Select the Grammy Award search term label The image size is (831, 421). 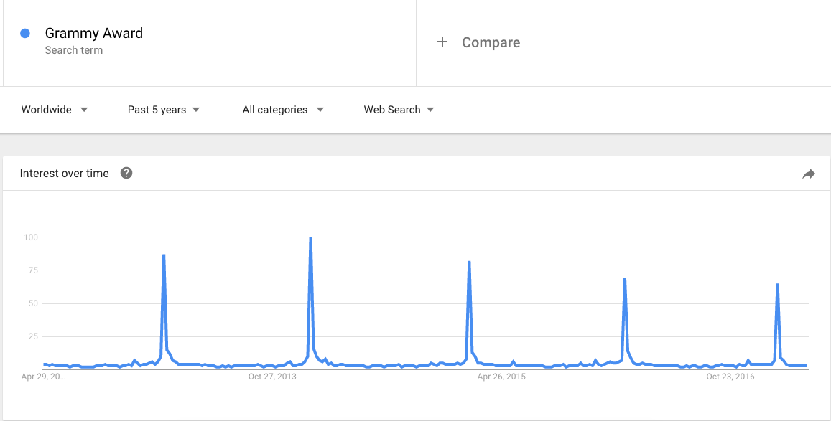[94, 33]
